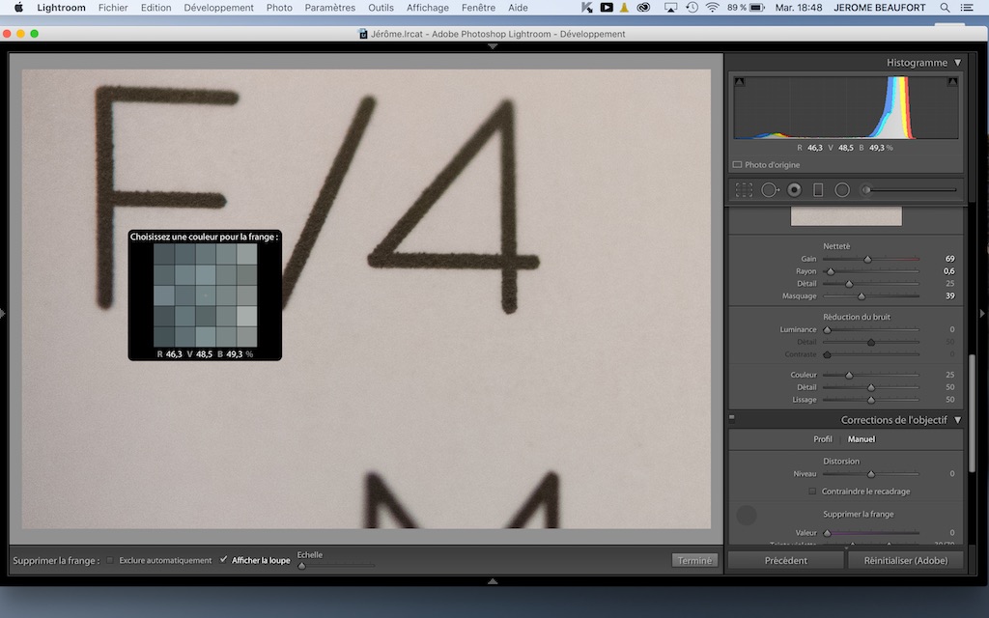Click the black play-button menu bar icon
Viewport: 989px width, 618px height.
pos(607,8)
